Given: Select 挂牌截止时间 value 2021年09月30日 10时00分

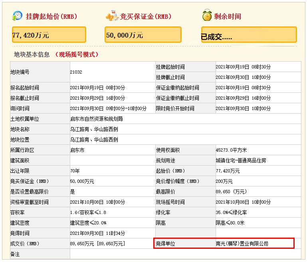Looking at the screenshot, I should coord(243,77).
